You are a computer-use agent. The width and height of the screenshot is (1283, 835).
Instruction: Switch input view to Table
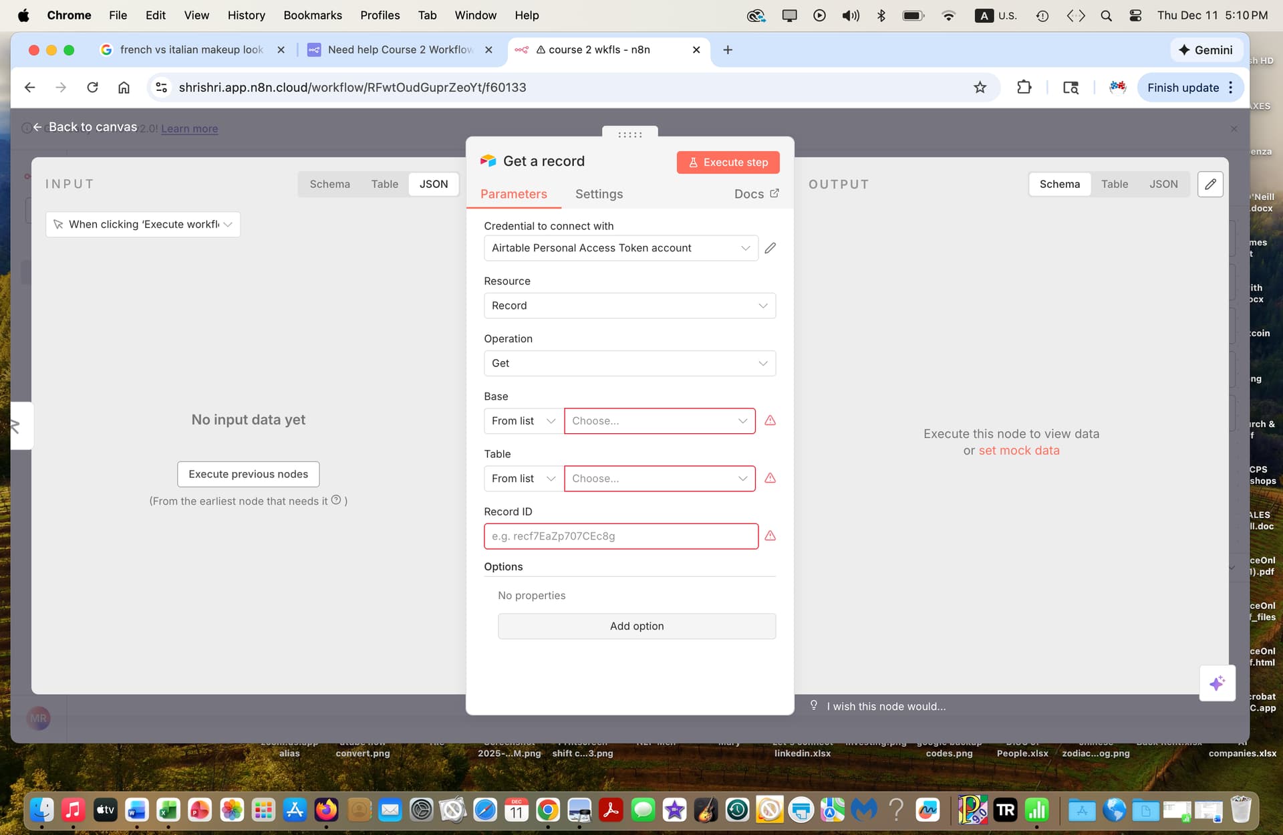click(x=384, y=184)
